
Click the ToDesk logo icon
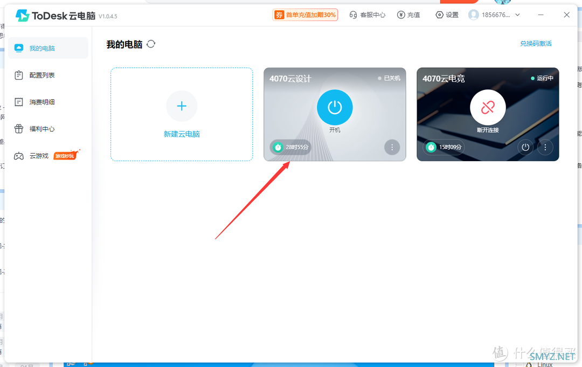[x=22, y=16]
